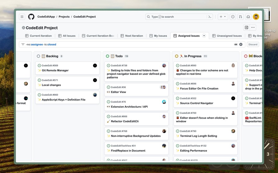Image resolution: width=278 pixels, height=173 pixels.
Task: Open the Source Control Navigator issue
Action: click(197, 103)
